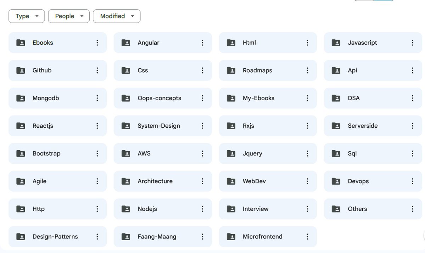Open more actions for Github folder
Viewport: 425px width, 253px height.
[97, 71]
